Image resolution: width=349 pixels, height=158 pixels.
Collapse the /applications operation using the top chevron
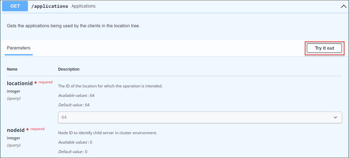[344, 6]
